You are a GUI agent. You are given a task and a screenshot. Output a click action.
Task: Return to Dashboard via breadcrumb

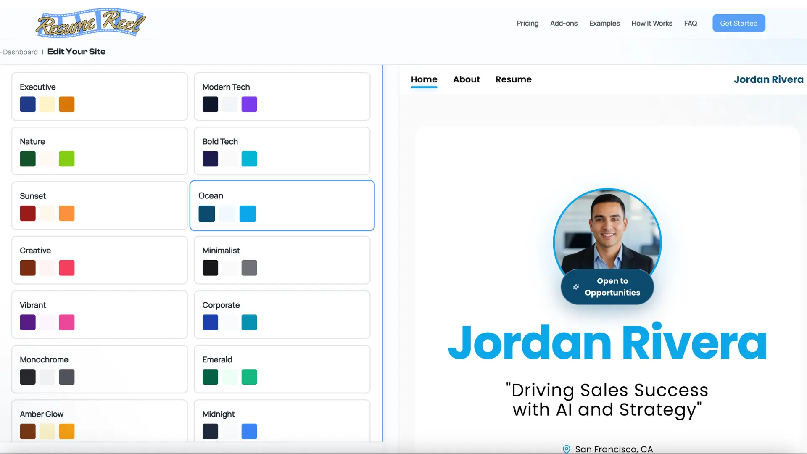(x=20, y=52)
